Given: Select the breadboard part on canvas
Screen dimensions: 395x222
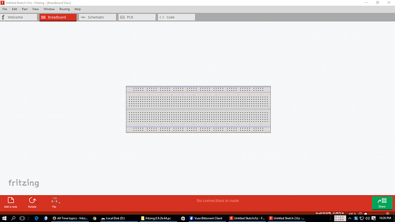Looking at the screenshot, I should [x=198, y=109].
